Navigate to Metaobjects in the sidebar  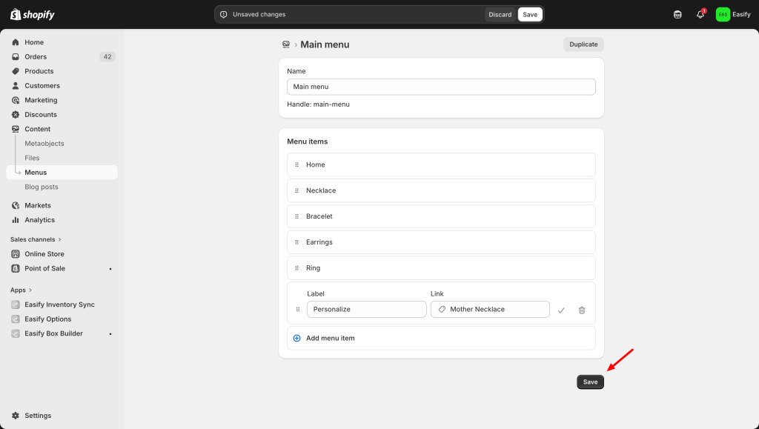(x=44, y=144)
